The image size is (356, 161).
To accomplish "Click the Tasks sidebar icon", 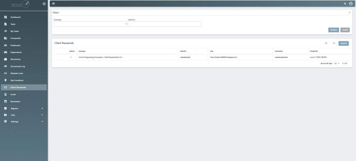I will point(6,24).
